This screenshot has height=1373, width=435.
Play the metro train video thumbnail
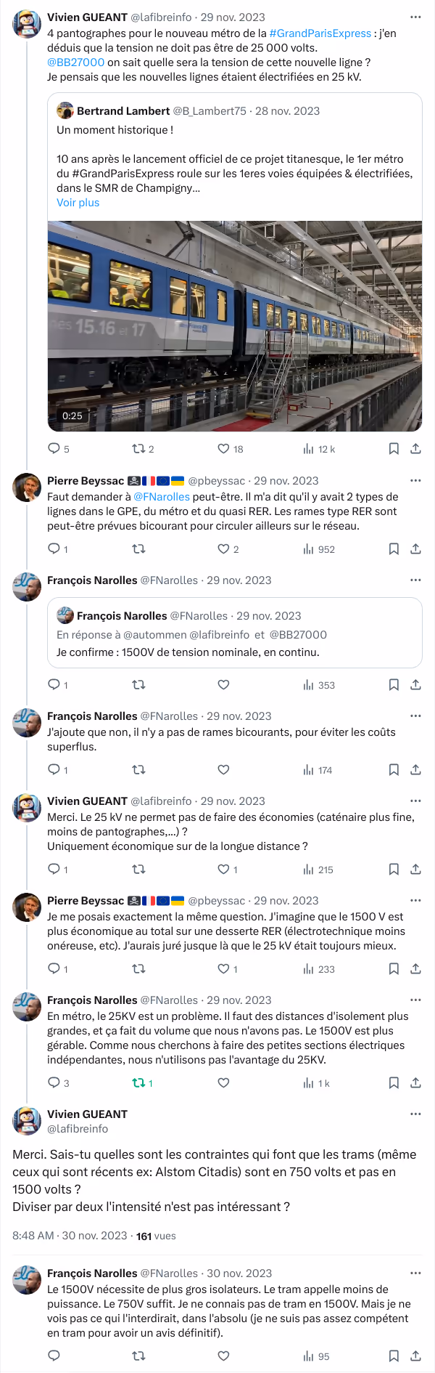point(235,326)
